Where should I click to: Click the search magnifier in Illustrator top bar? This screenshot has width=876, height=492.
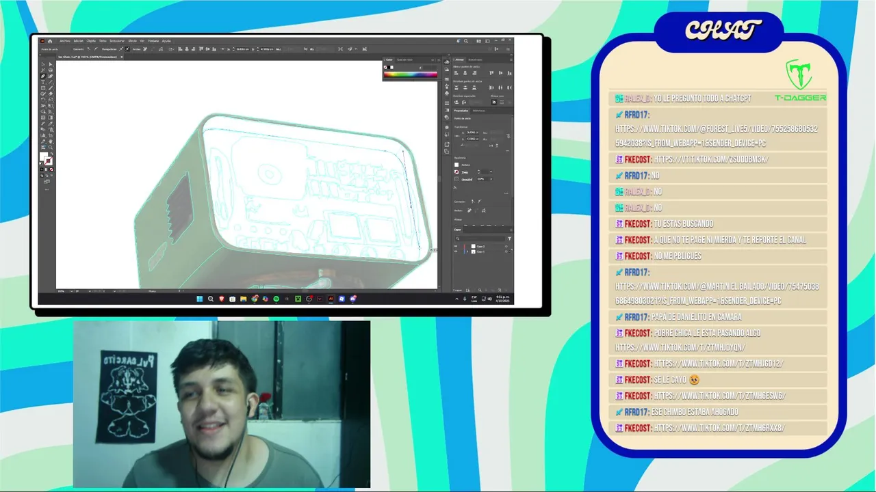tap(466, 41)
